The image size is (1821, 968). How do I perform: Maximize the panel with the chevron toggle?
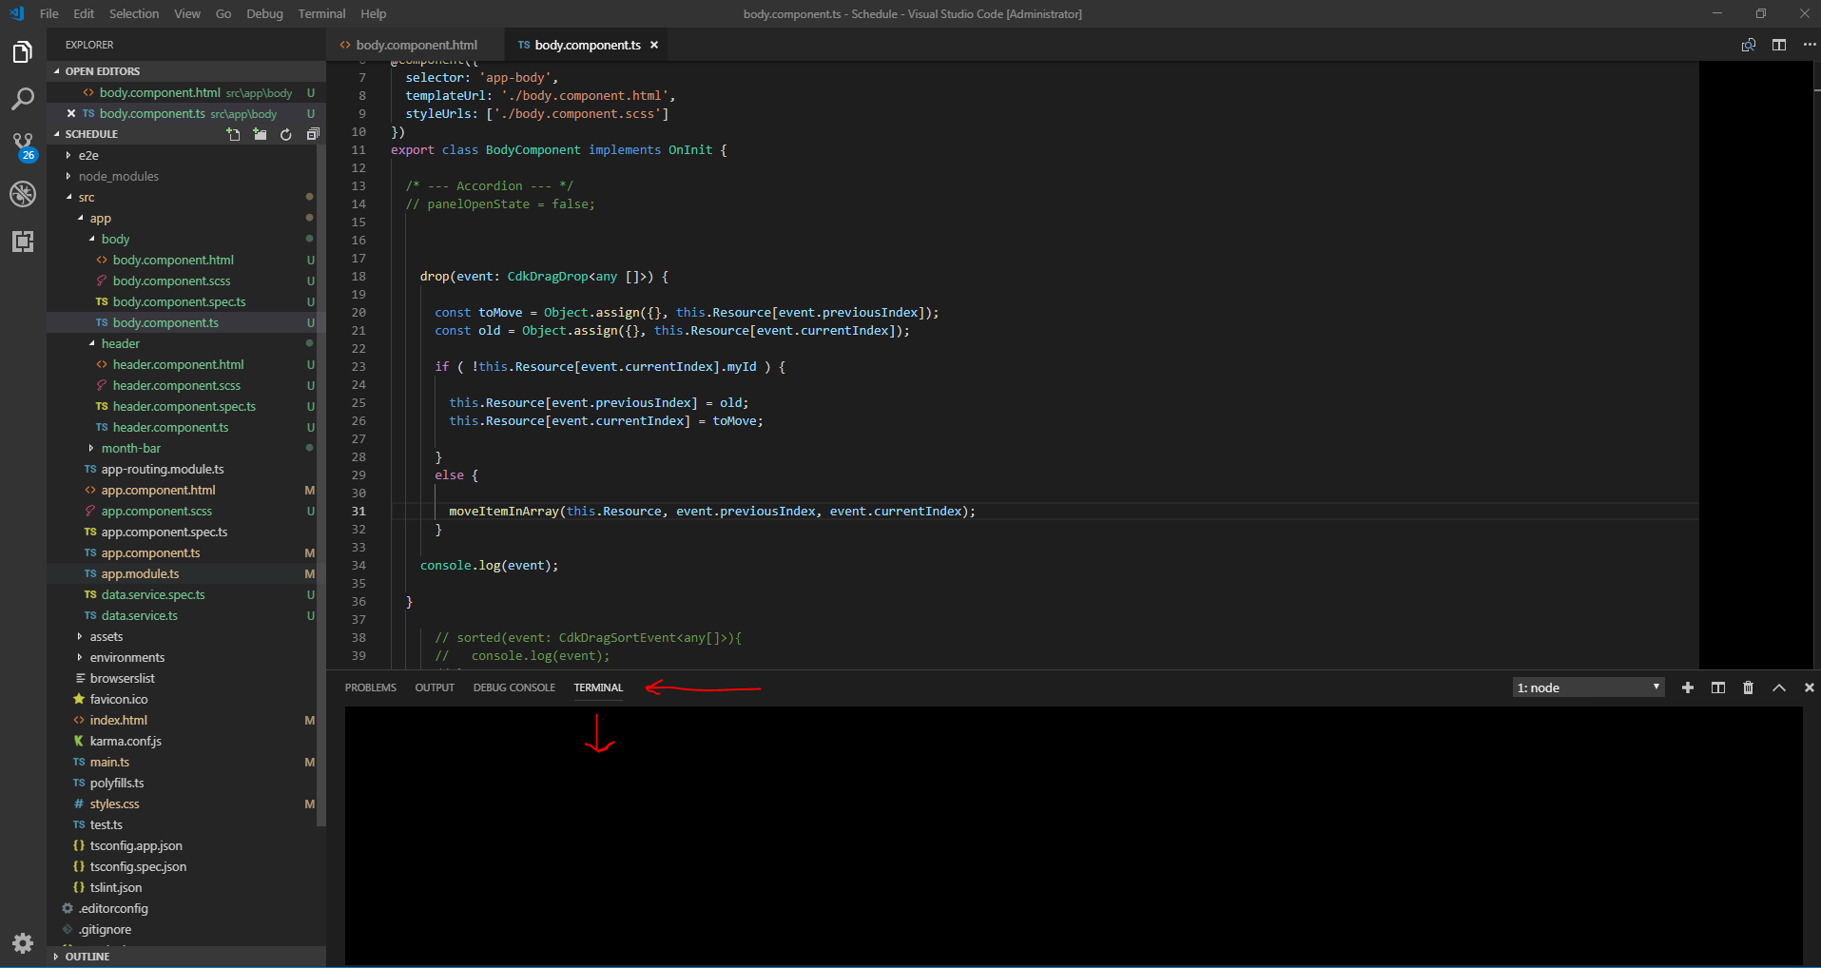tap(1778, 687)
